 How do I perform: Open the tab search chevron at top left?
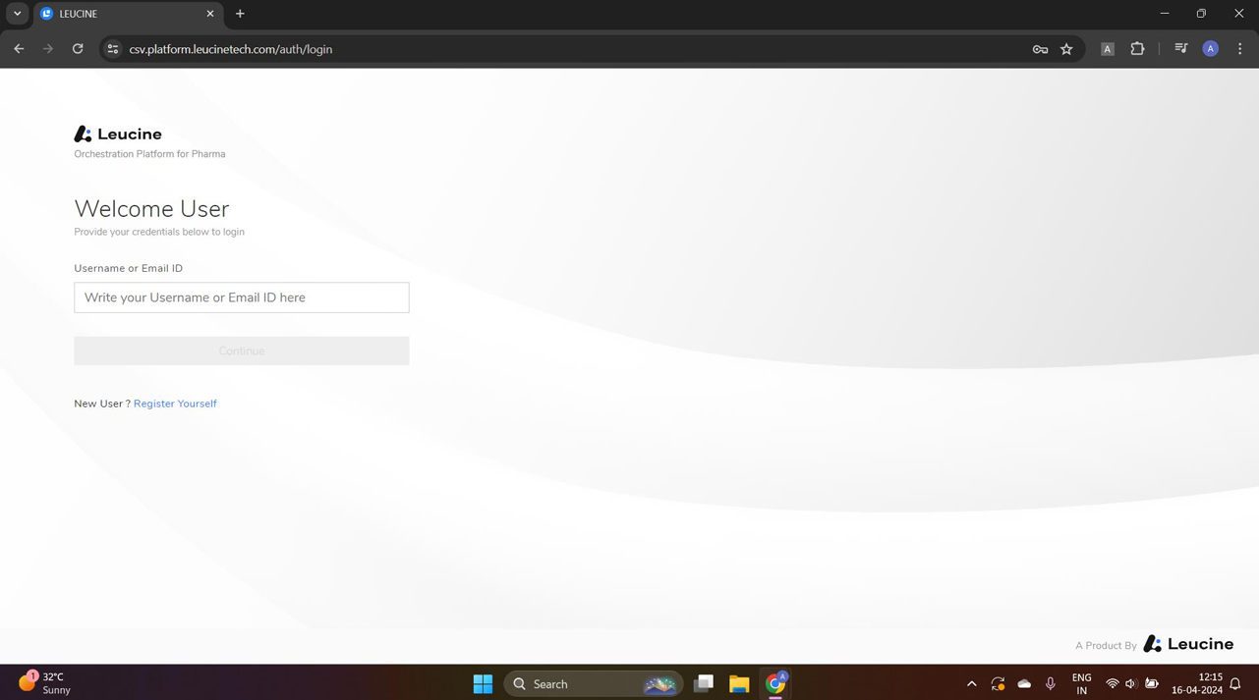coord(16,14)
